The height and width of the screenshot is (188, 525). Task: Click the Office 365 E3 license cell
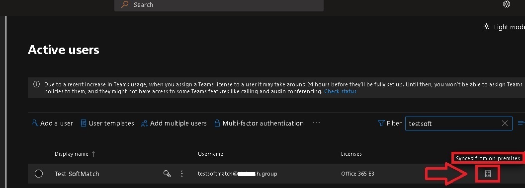pos(357,174)
